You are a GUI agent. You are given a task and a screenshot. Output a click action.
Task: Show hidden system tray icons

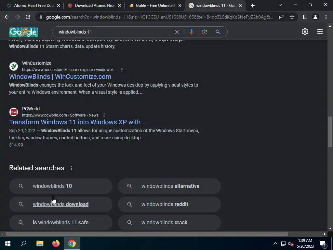[x=275, y=243]
